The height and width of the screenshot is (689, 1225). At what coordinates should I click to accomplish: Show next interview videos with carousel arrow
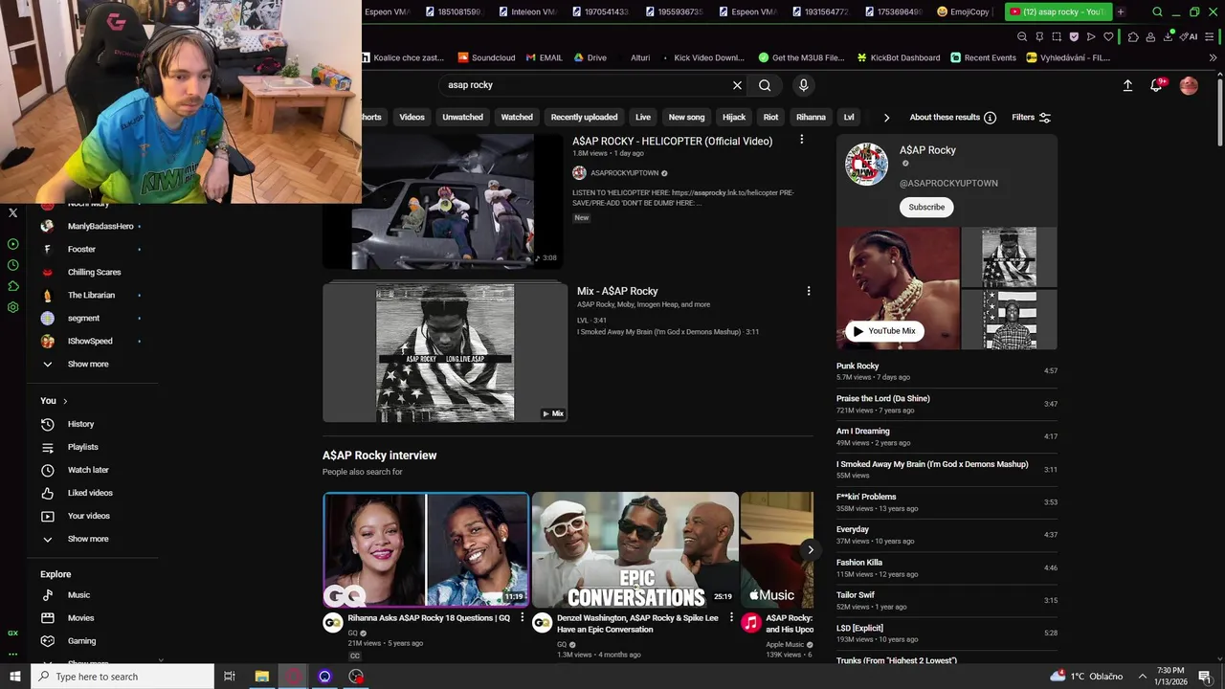click(x=810, y=549)
